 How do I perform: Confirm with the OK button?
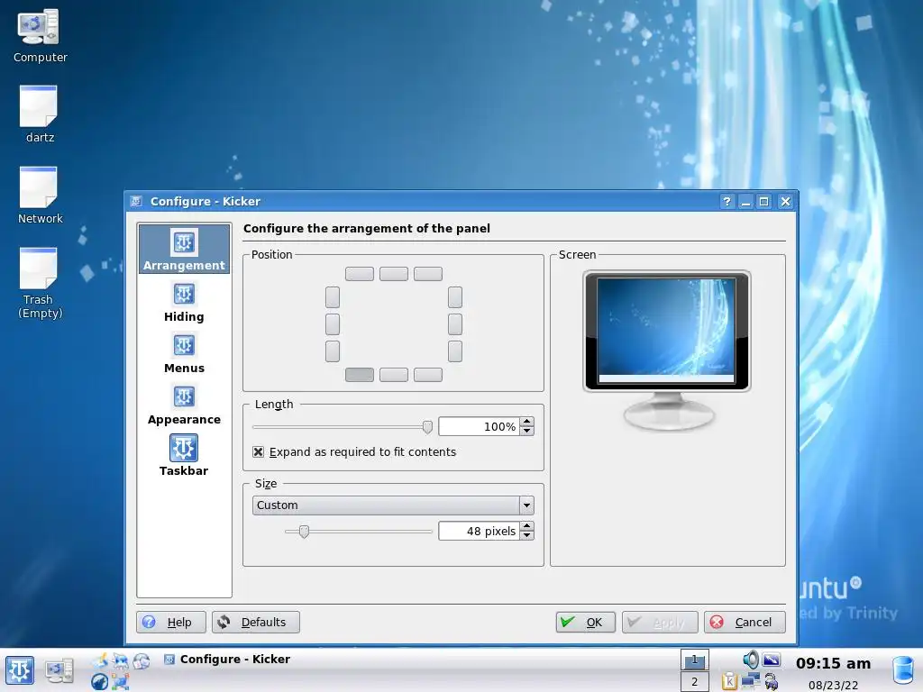coord(586,622)
